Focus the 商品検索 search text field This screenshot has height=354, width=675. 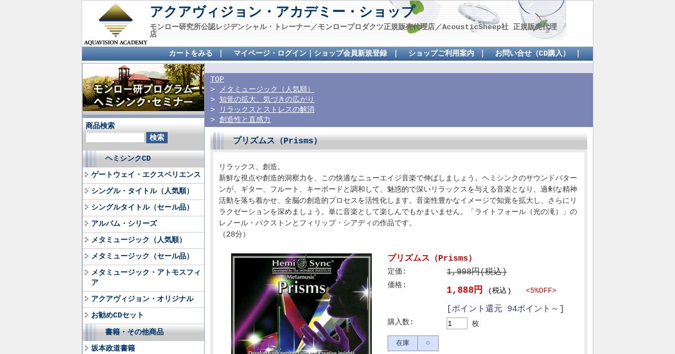pos(115,137)
